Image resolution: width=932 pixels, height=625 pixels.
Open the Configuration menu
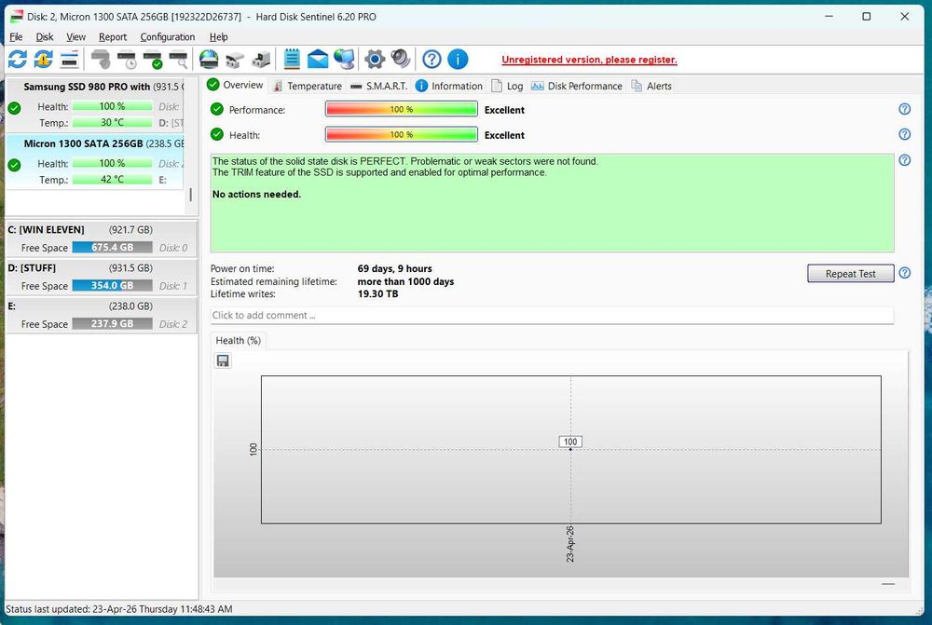point(168,37)
